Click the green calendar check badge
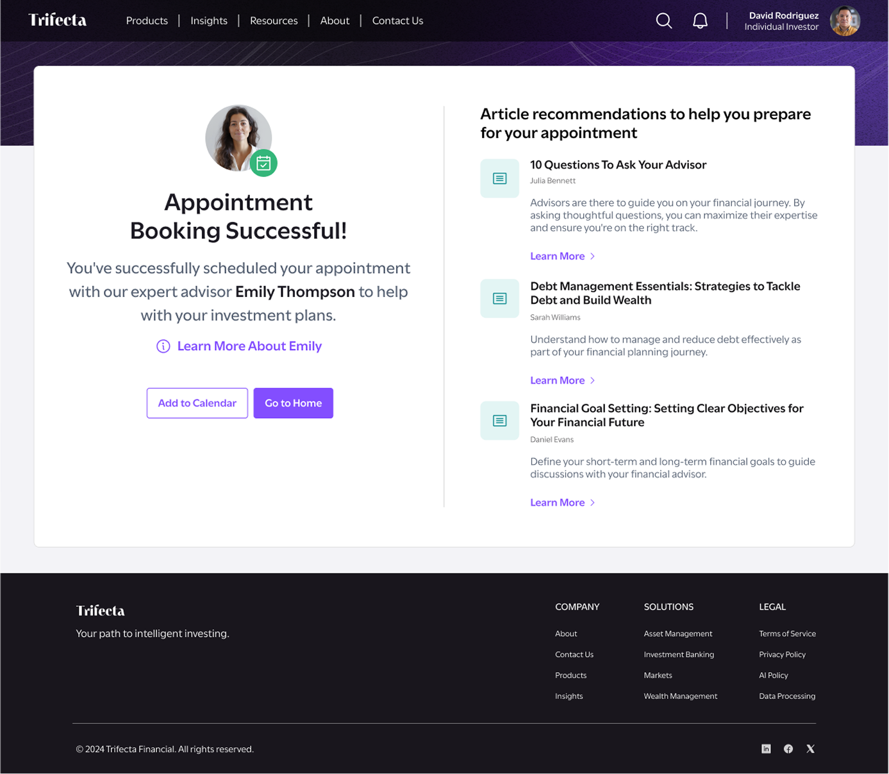This screenshot has width=889, height=774. [x=263, y=164]
